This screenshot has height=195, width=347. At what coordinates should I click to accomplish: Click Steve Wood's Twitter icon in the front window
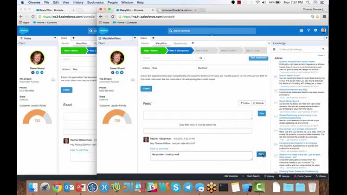[x=117, y=72]
